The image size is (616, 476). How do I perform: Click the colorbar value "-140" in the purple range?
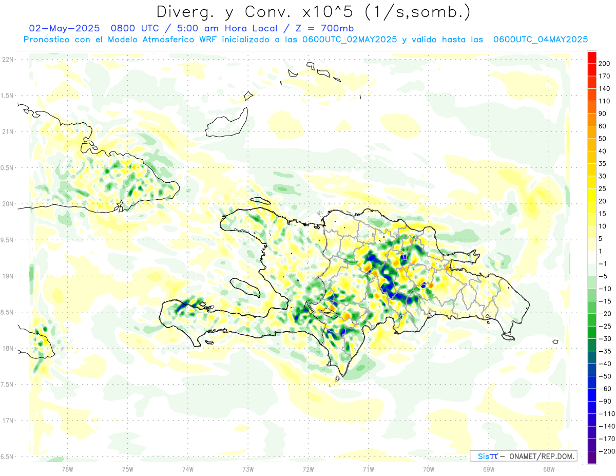606,426
